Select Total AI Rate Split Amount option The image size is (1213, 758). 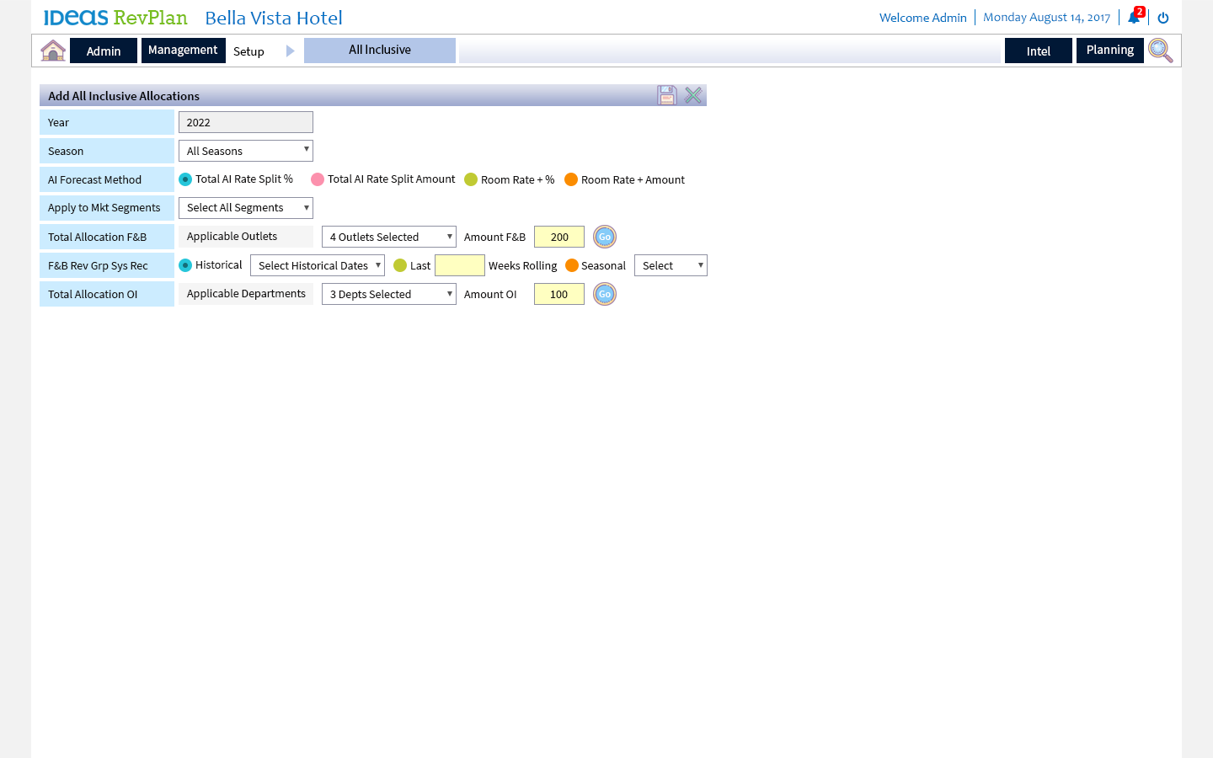[318, 179]
